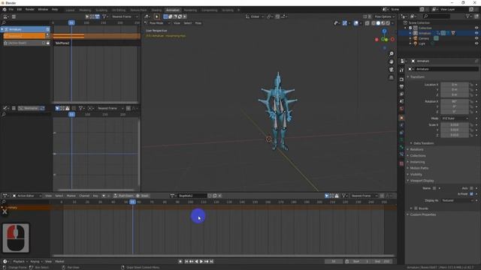
Task: Switch to material preview shading
Action: (x=383, y=23)
